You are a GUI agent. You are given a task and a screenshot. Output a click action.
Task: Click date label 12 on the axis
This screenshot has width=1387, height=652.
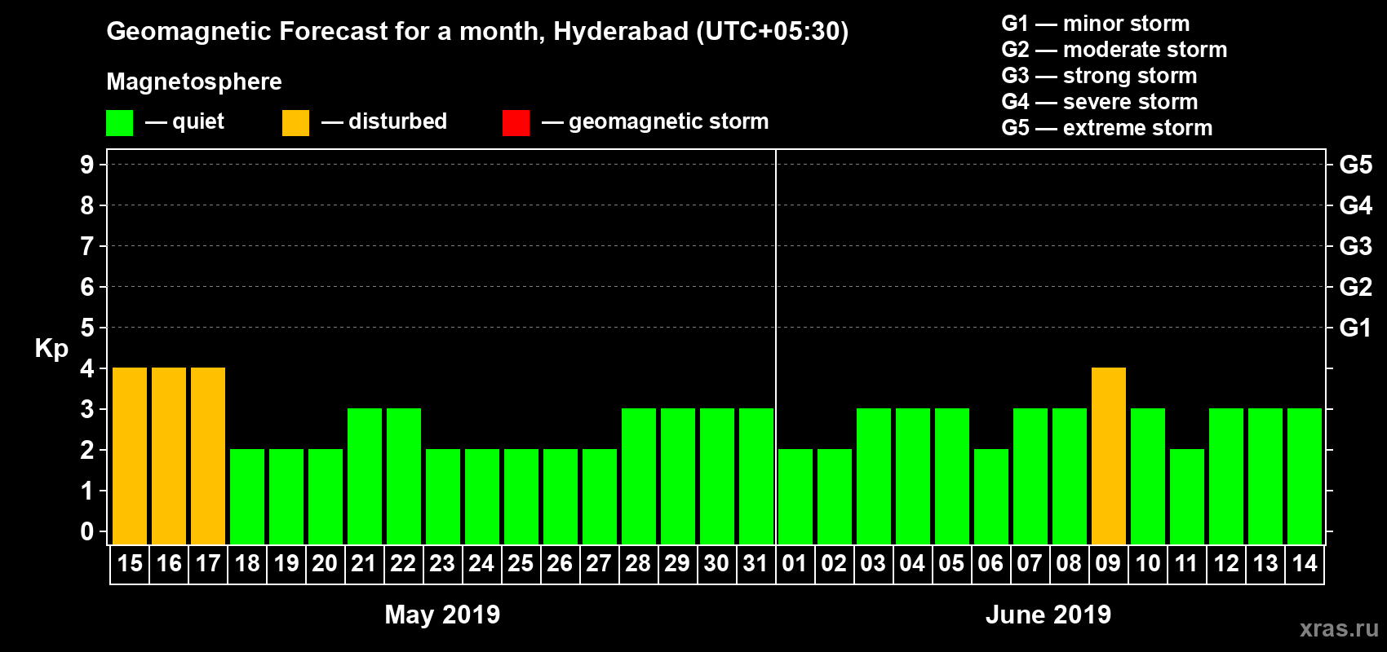tap(1226, 564)
